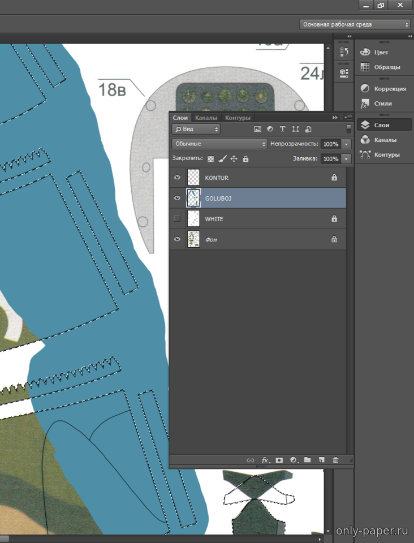
Task: Open the layer styles fx menu
Action: (x=265, y=460)
